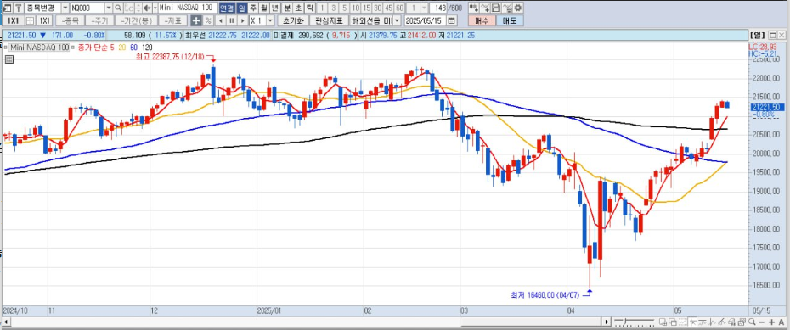Click the symbol search magnifier icon

click(118, 8)
